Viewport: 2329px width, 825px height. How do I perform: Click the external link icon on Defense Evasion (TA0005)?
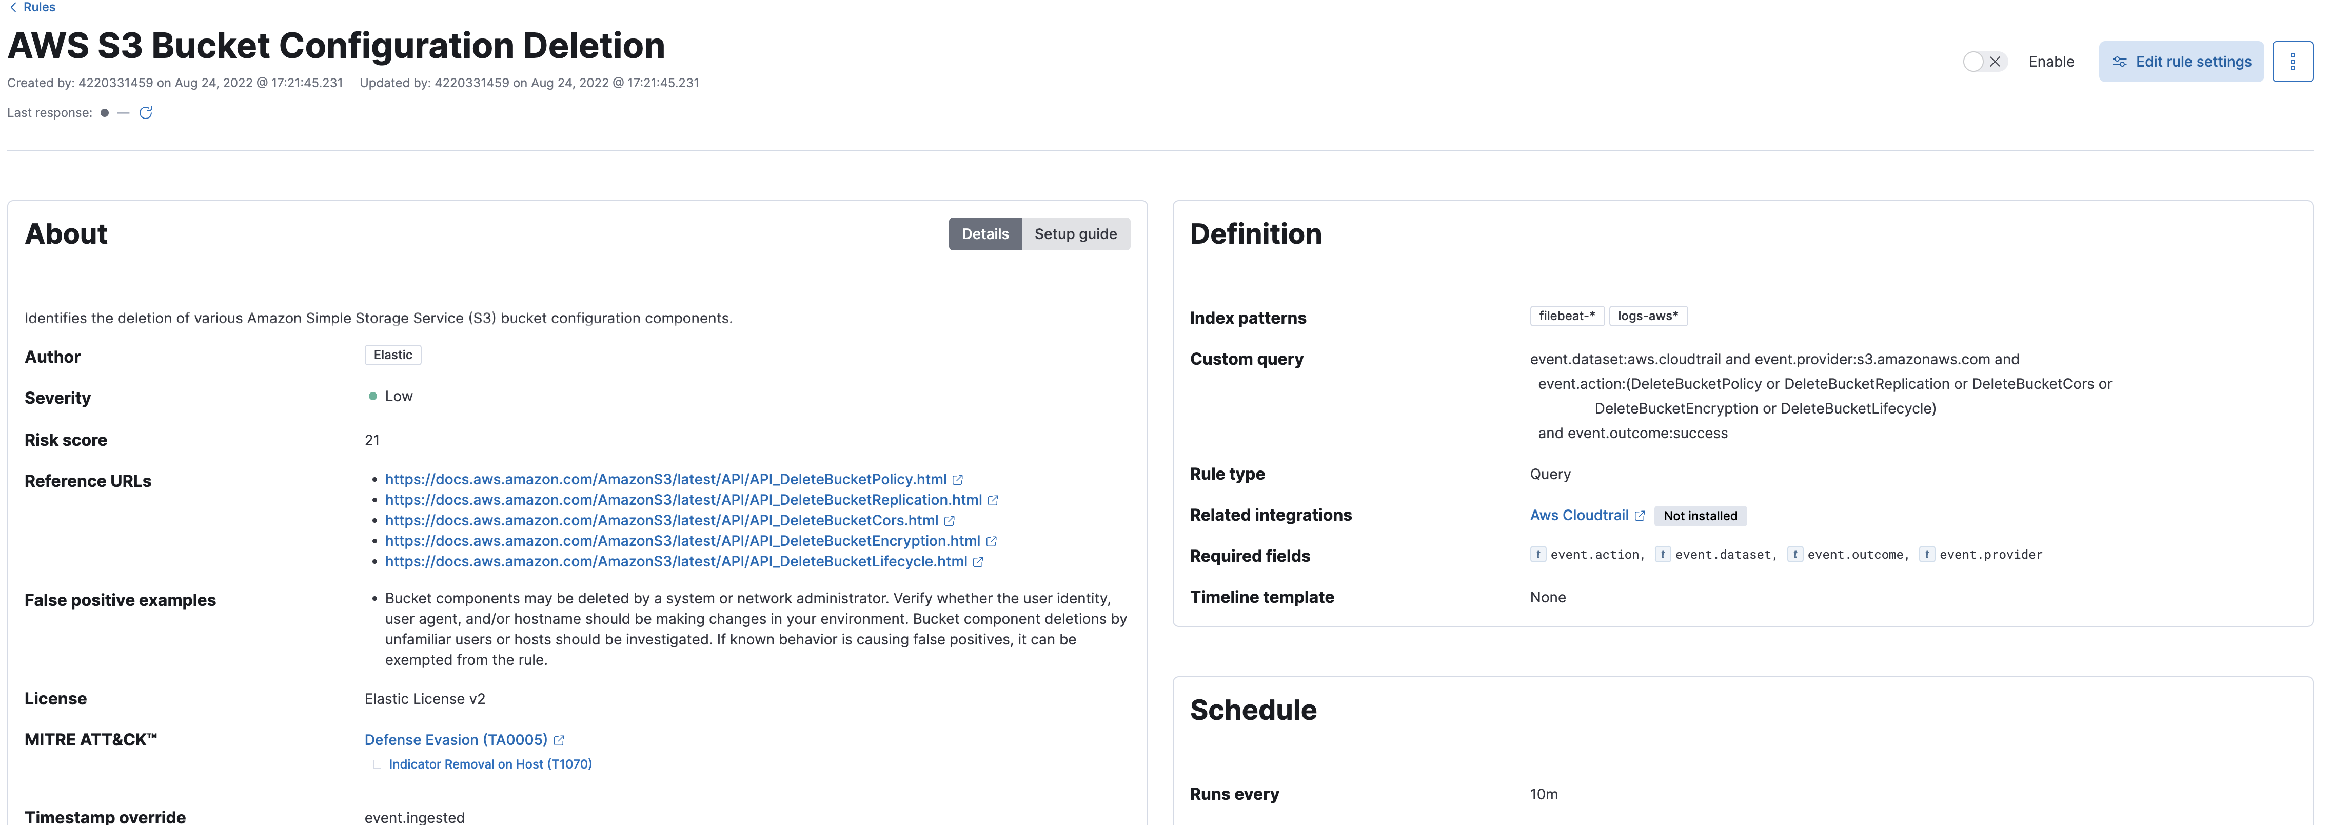(x=560, y=739)
